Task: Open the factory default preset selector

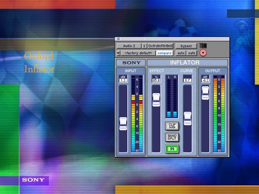Action: pos(138,53)
